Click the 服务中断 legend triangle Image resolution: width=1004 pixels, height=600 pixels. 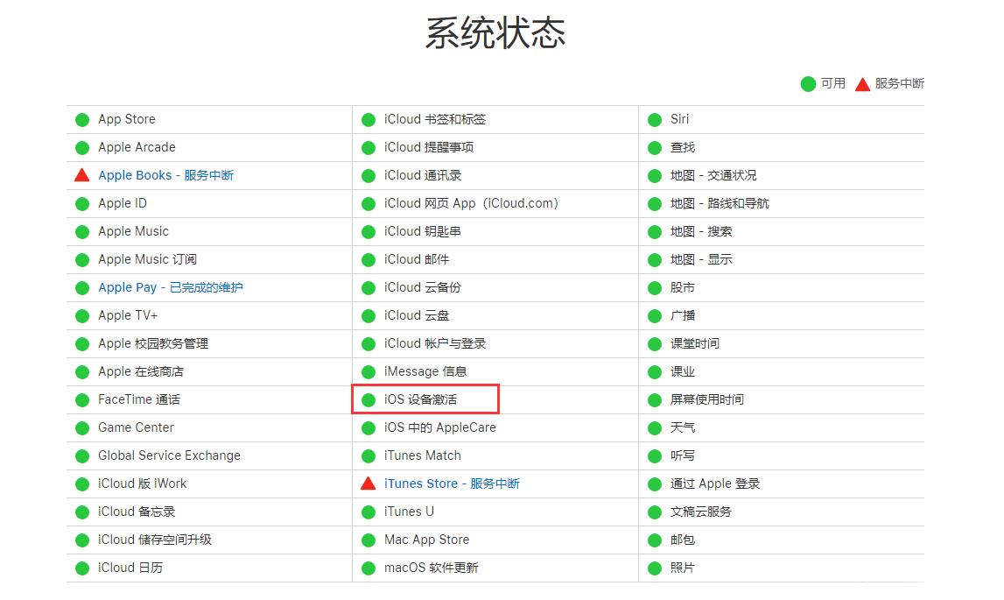(863, 84)
